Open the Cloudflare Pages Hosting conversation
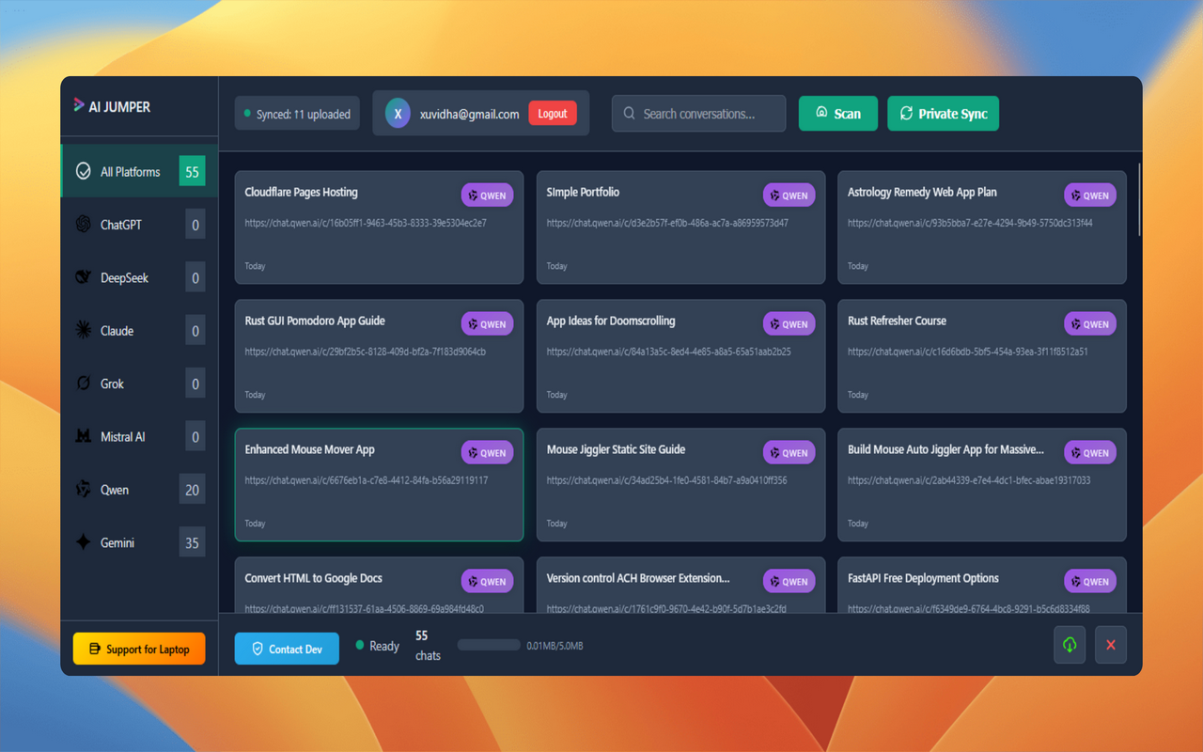 click(379, 227)
